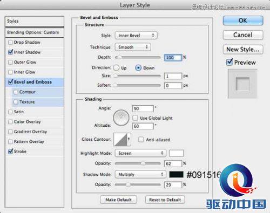
Task: Click the Gloss Contour curve thumbnail
Action: click(x=120, y=139)
